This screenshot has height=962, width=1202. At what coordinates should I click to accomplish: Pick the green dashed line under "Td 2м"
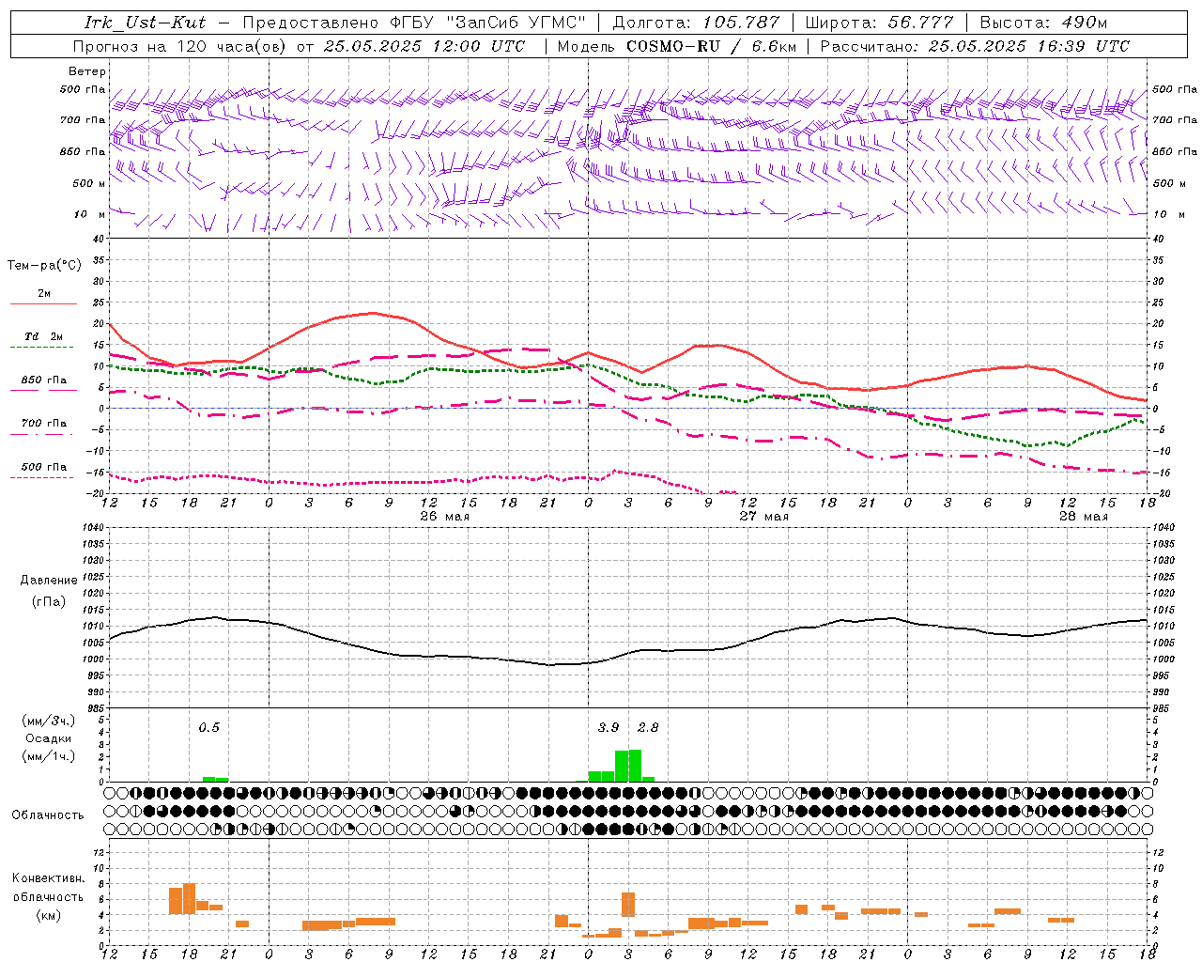point(43,347)
